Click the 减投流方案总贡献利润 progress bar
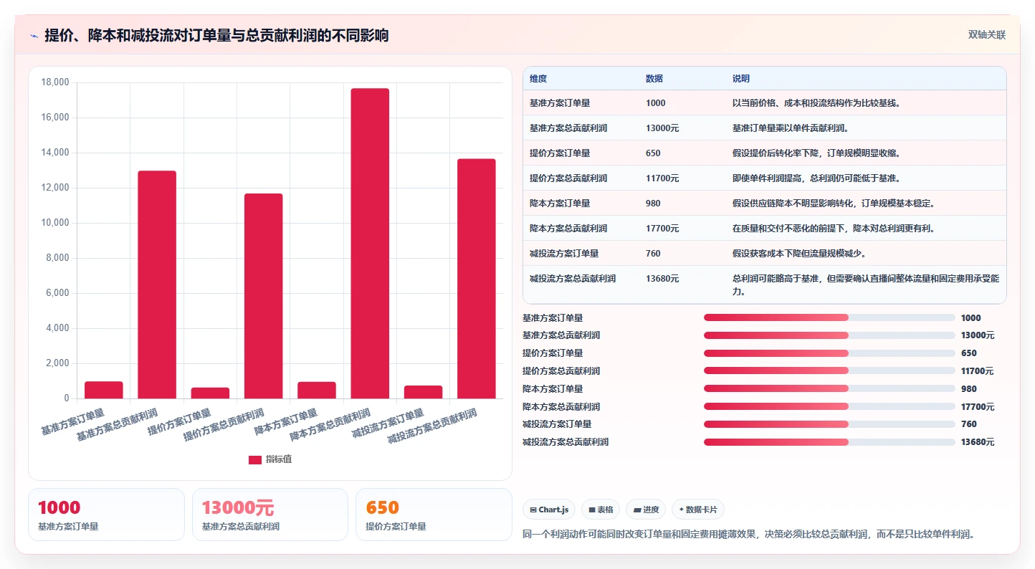Viewport: 1035px width, 569px height. coord(829,442)
